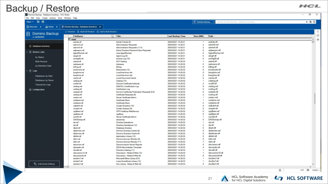Switch to the Home tab

pos(49,27)
